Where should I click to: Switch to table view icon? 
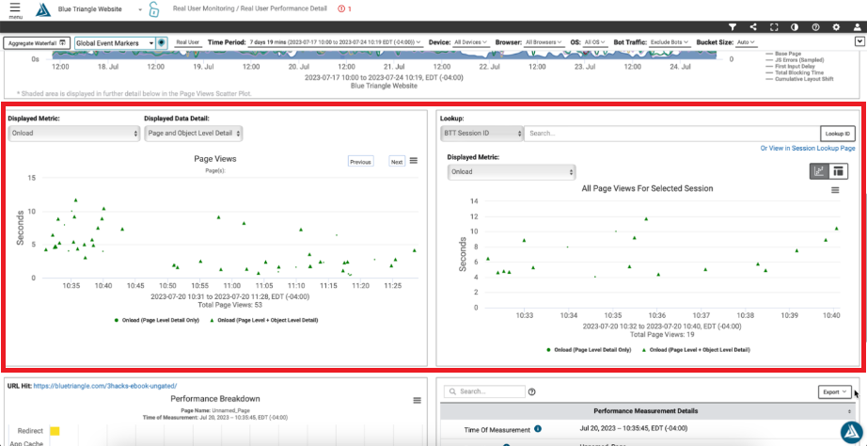point(838,171)
